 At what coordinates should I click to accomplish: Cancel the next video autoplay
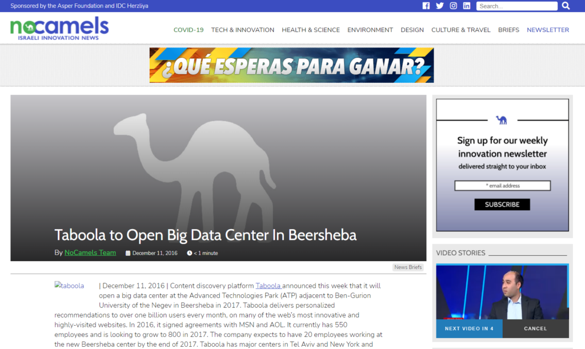tap(535, 328)
